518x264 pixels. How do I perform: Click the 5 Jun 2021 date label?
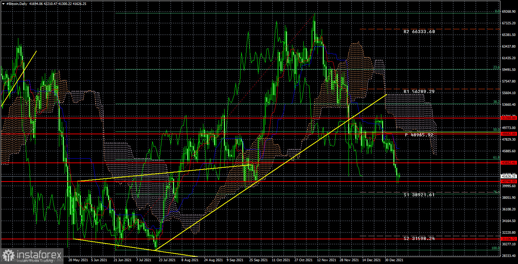tap(99, 260)
